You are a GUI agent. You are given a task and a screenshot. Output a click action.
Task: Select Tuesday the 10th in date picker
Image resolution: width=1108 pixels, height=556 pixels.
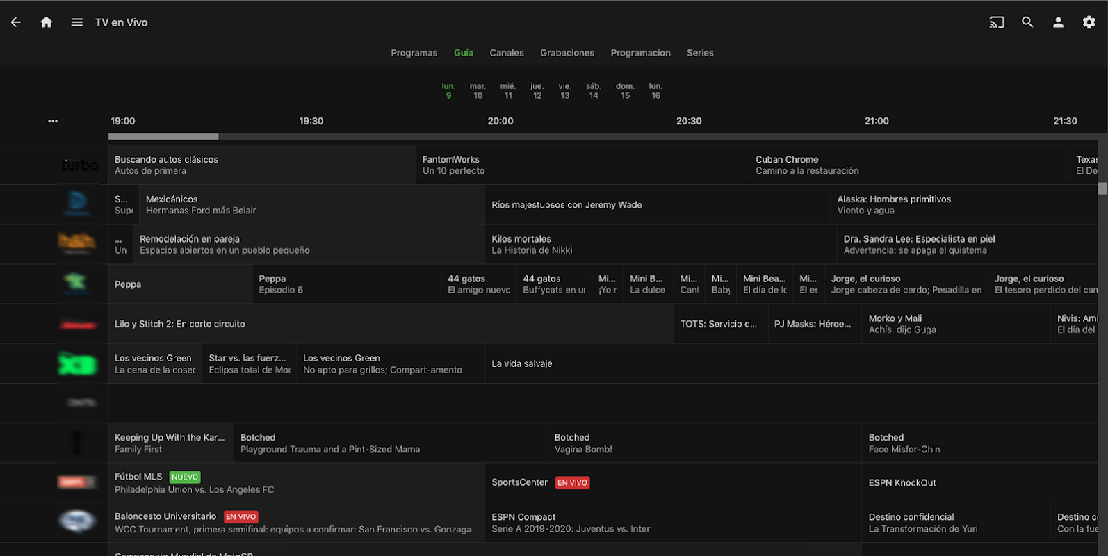tap(478, 91)
